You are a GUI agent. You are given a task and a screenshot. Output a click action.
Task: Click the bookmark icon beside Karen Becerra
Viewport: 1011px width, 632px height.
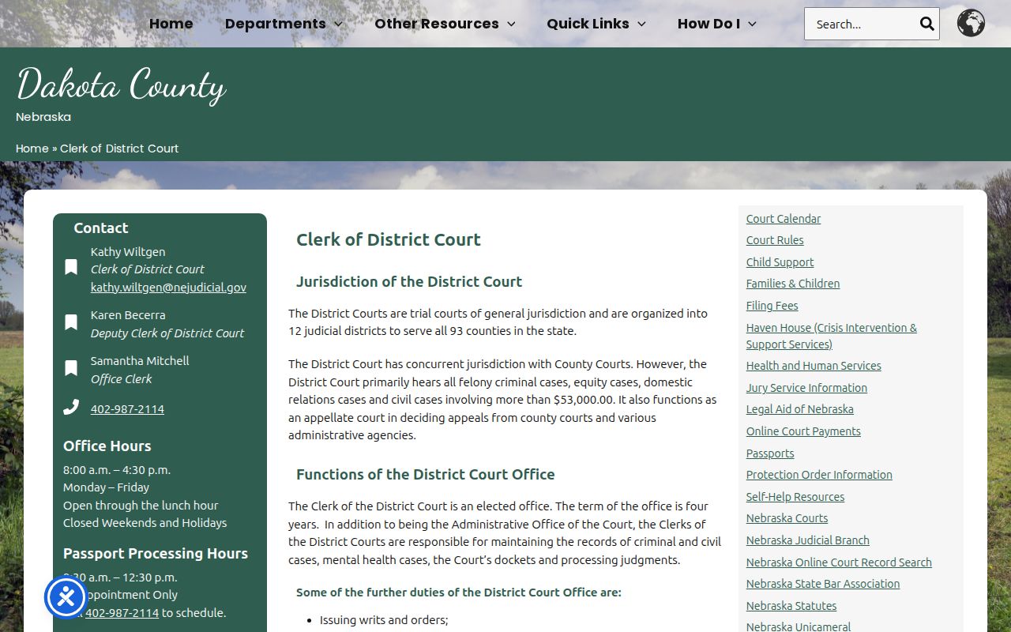click(71, 322)
